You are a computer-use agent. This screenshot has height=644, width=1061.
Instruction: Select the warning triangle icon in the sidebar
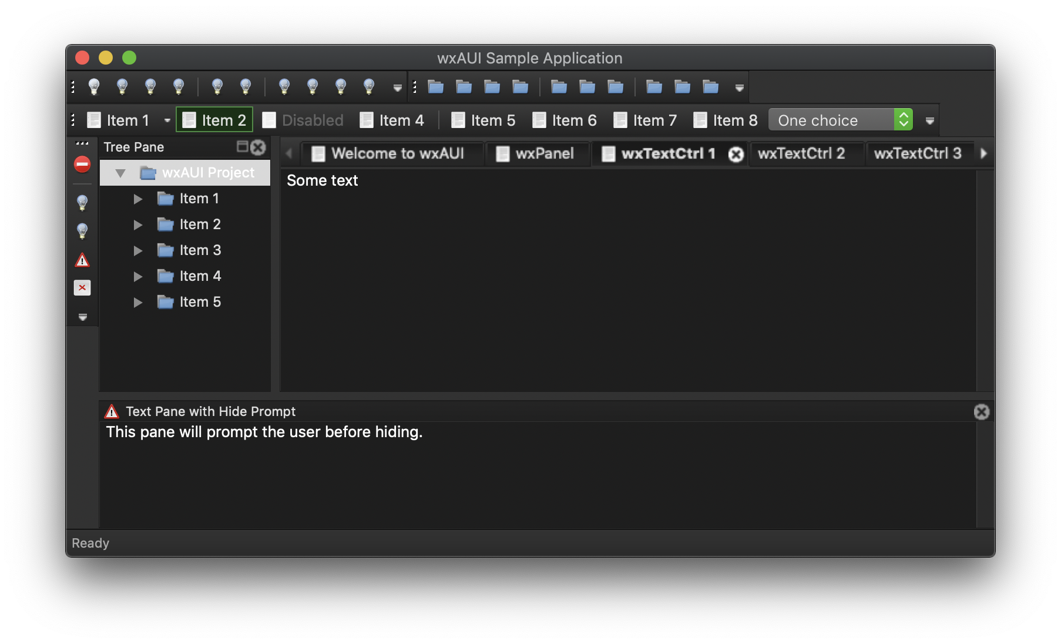click(82, 260)
